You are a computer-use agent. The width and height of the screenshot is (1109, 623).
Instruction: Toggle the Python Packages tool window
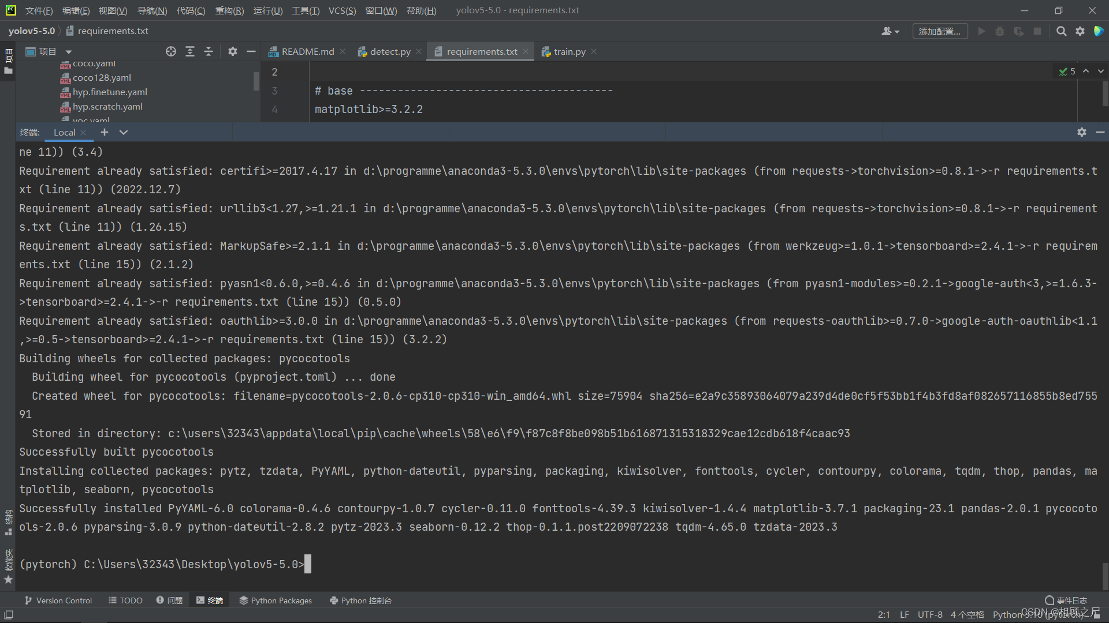pos(276,601)
